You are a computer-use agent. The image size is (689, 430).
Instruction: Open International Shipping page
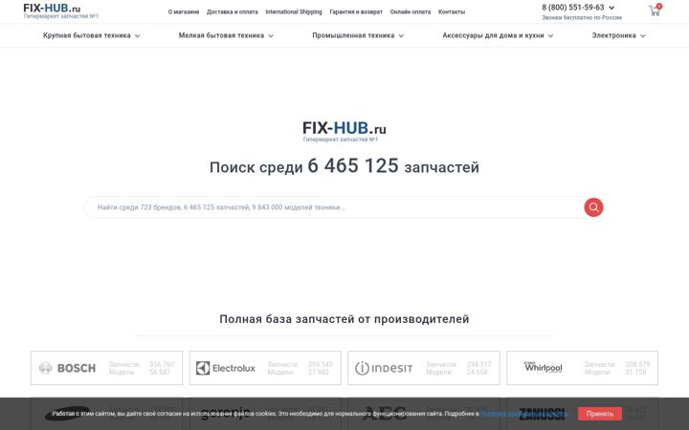[x=294, y=11]
